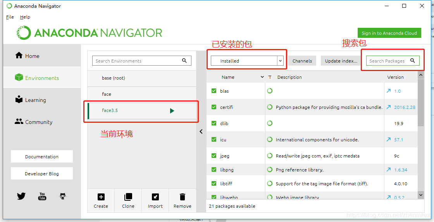434x222 pixels.
Task: Toggle the jpeg package checkbox
Action: coord(214,156)
